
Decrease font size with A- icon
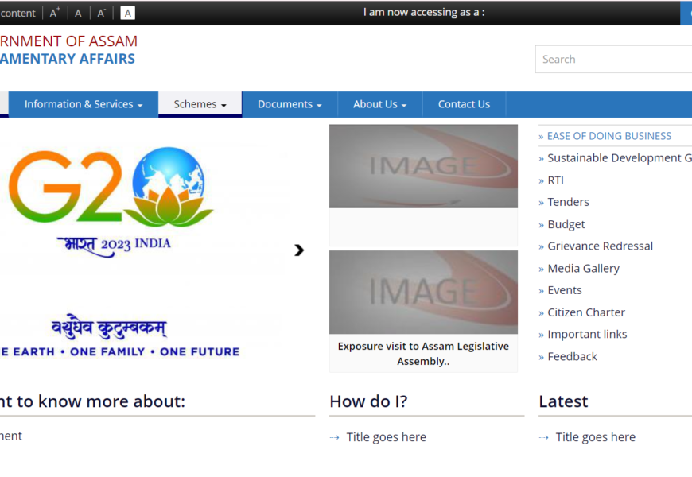[x=101, y=13]
